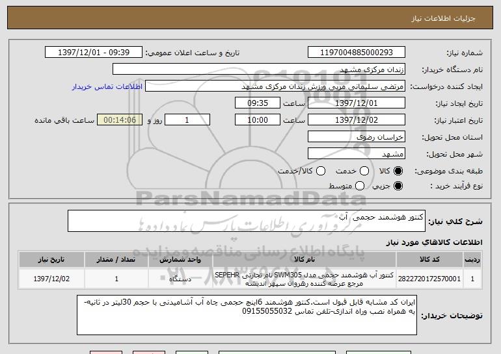Click the تعداد / مقدار column header
Image resolution: width=501 pixels, height=354 pixels.
[x=116, y=260]
